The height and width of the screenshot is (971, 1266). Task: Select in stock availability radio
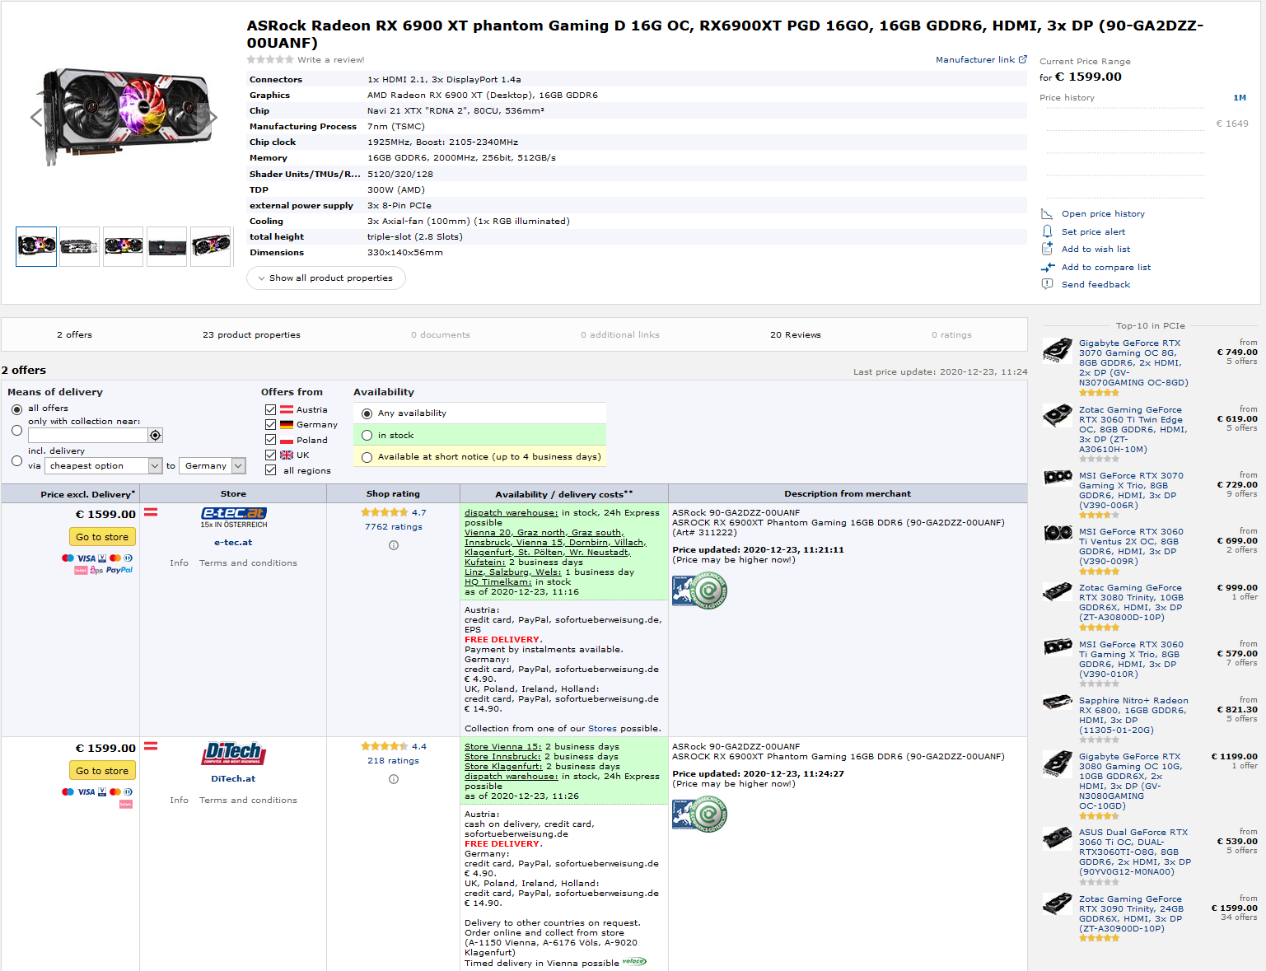tap(367, 435)
